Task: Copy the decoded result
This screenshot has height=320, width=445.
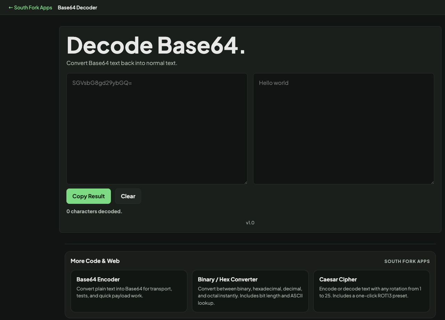Action: pyautogui.click(x=89, y=196)
